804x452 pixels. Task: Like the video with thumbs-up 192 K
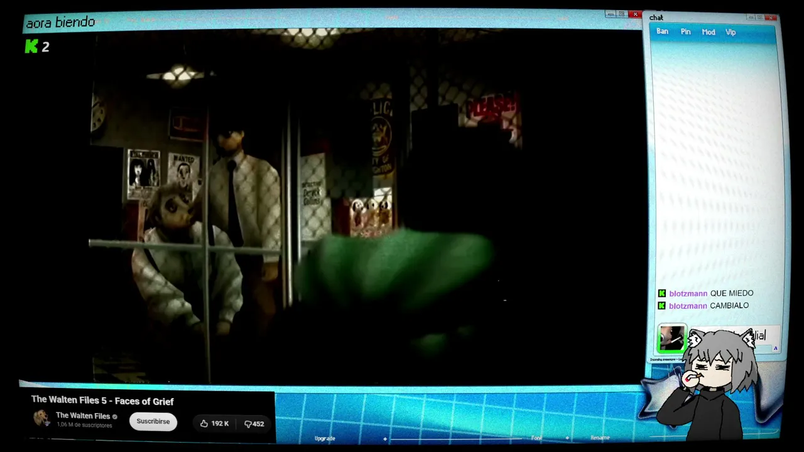pyautogui.click(x=214, y=424)
